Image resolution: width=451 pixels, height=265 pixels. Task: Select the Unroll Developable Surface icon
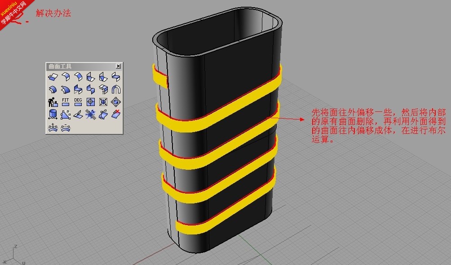78,115
